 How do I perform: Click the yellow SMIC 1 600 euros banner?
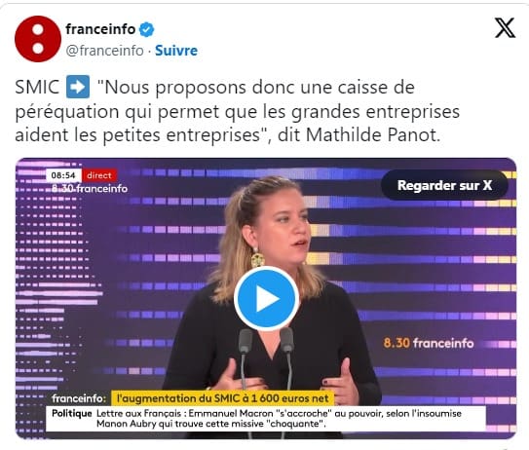(x=223, y=398)
